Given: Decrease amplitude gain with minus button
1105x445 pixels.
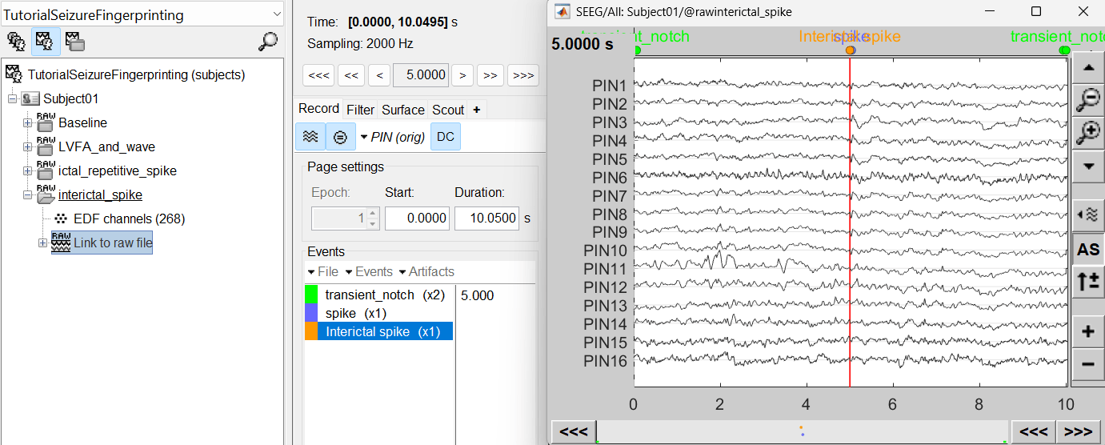Looking at the screenshot, I should (x=1087, y=364).
